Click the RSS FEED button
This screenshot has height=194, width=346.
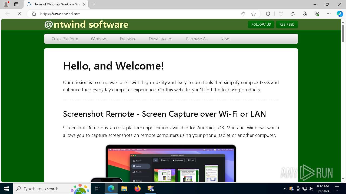click(x=287, y=24)
